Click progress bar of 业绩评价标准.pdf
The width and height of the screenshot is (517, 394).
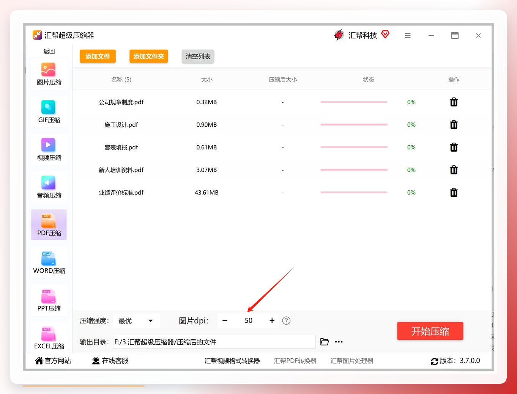pos(354,193)
